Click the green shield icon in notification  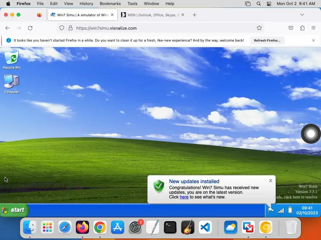159,186
